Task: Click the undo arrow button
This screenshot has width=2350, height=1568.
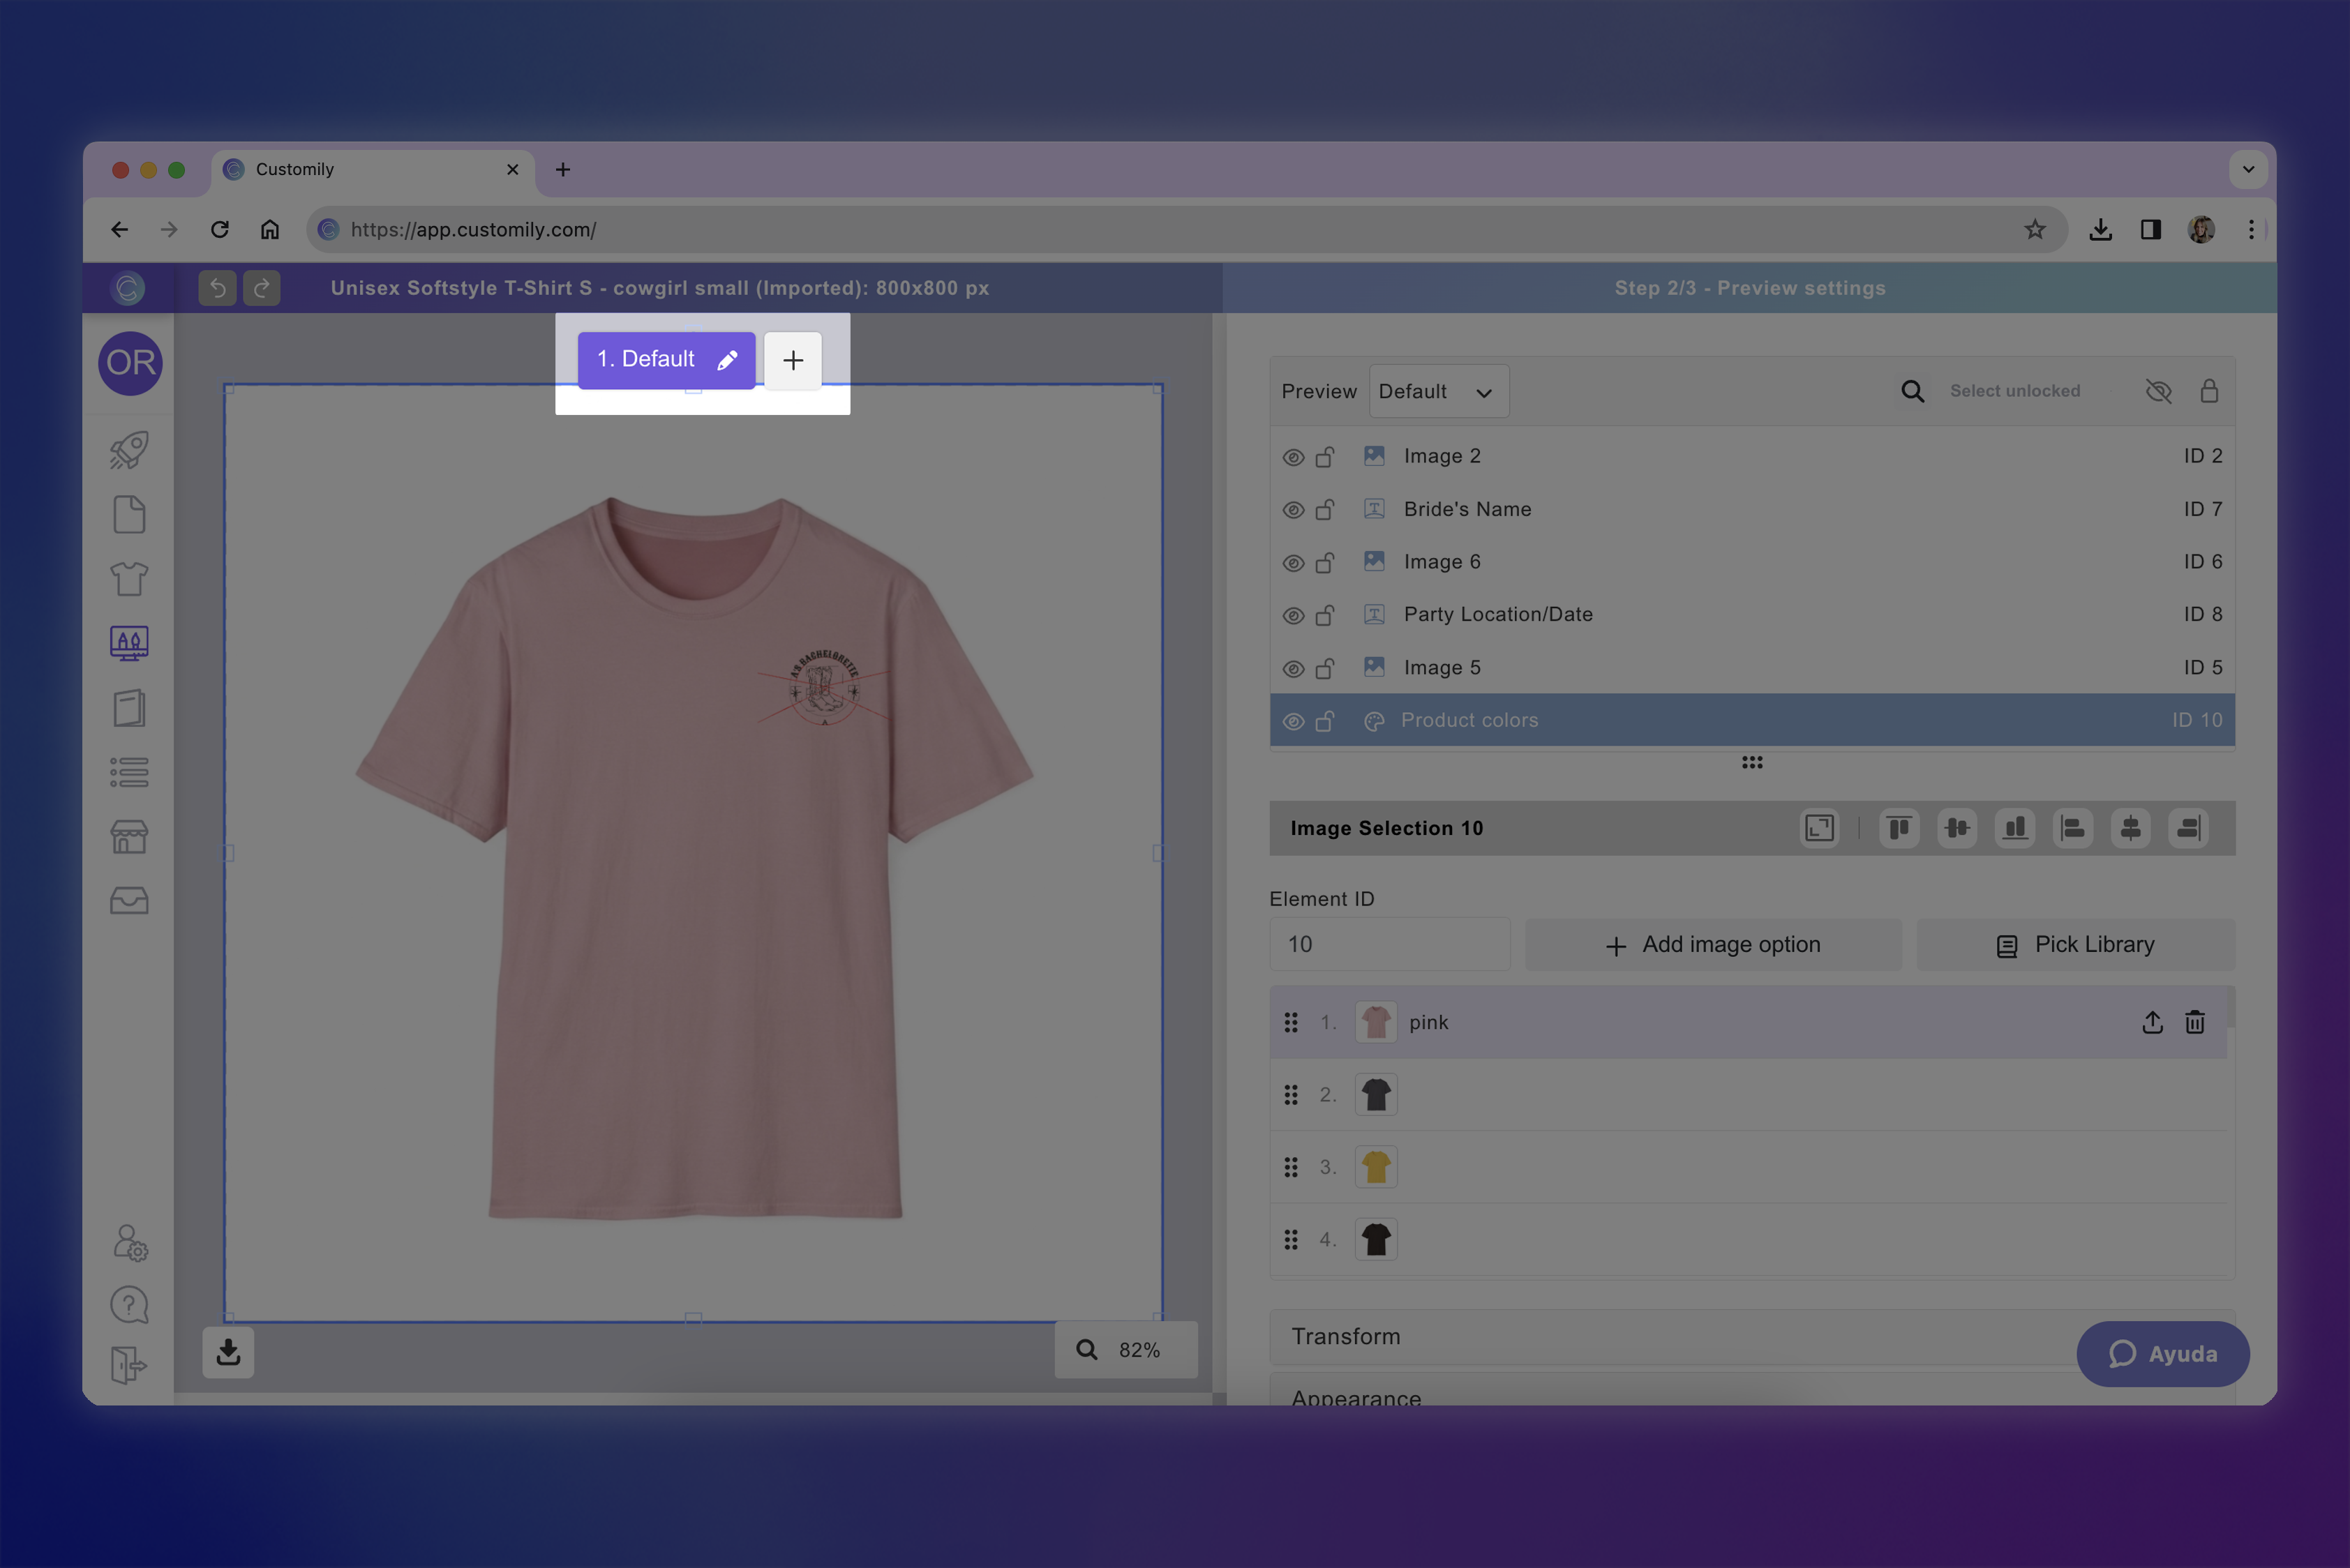Action: coord(217,288)
